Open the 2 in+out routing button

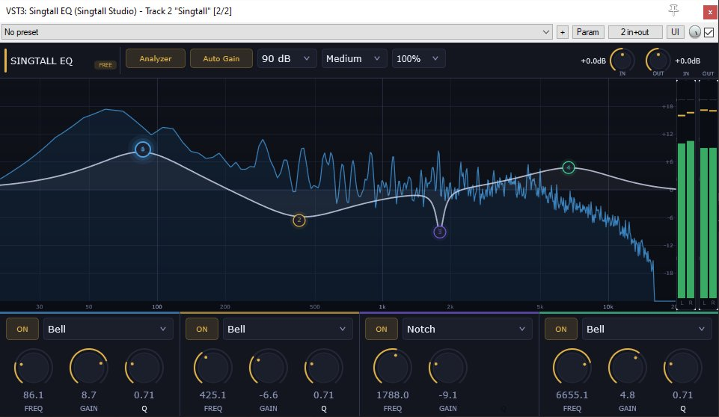635,32
